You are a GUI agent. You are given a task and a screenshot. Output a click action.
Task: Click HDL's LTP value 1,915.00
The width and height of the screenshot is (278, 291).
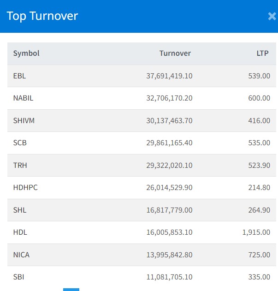point(256,232)
